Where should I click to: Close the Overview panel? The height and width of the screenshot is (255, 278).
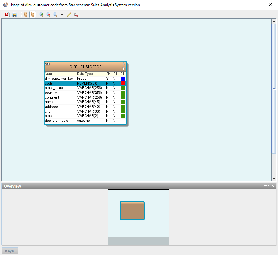click(x=273, y=186)
